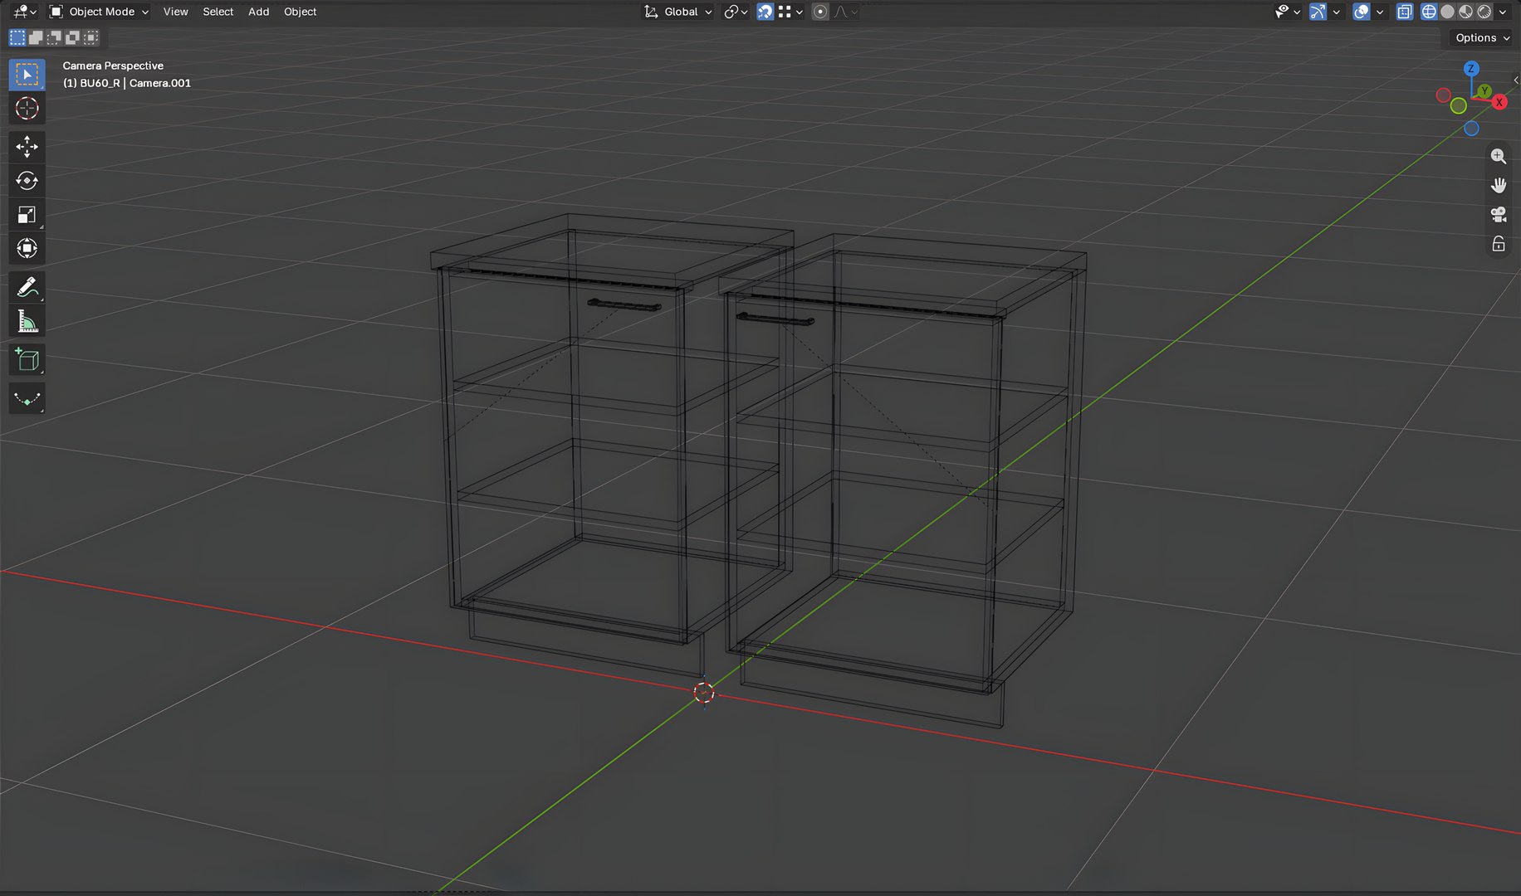The width and height of the screenshot is (1521, 896).
Task: Select the Scale tool
Action: (x=27, y=215)
